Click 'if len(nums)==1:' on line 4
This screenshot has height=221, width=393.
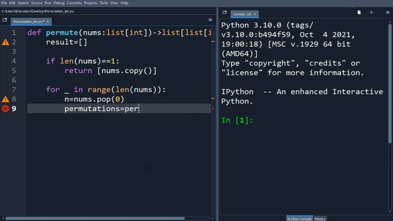coord(83,61)
